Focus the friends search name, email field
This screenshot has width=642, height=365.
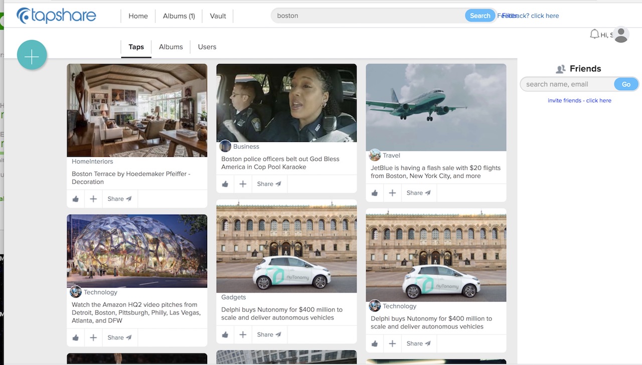pyautogui.click(x=567, y=84)
